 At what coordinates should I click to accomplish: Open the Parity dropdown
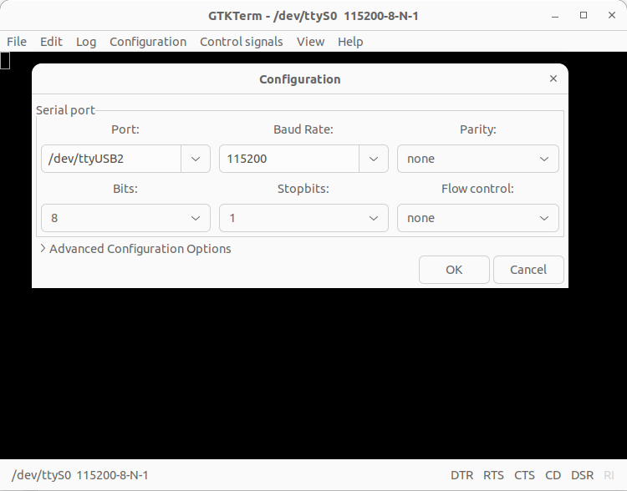point(478,159)
